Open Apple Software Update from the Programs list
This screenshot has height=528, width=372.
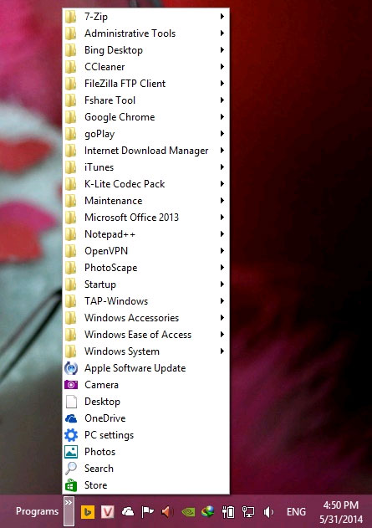(x=146, y=368)
